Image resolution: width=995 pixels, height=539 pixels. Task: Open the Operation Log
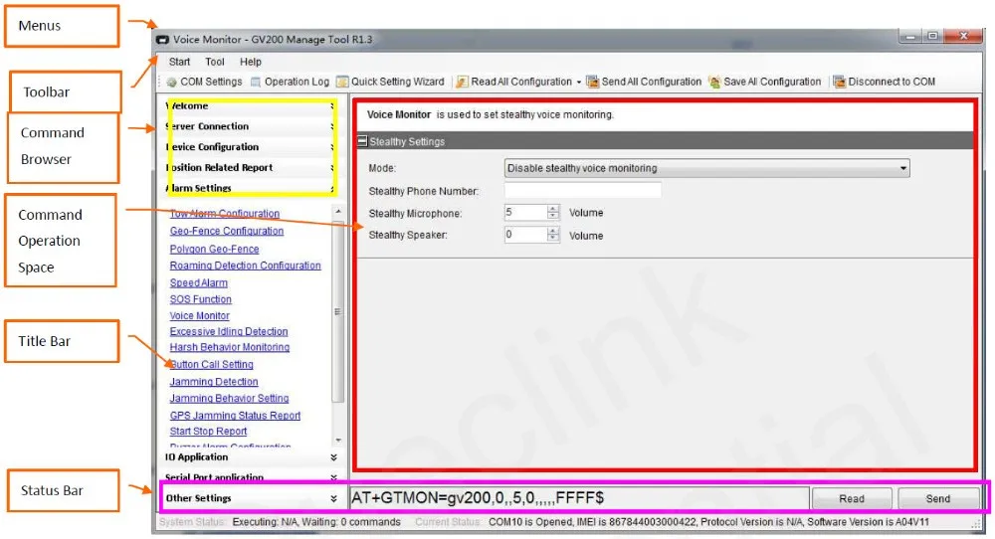pyautogui.click(x=290, y=82)
